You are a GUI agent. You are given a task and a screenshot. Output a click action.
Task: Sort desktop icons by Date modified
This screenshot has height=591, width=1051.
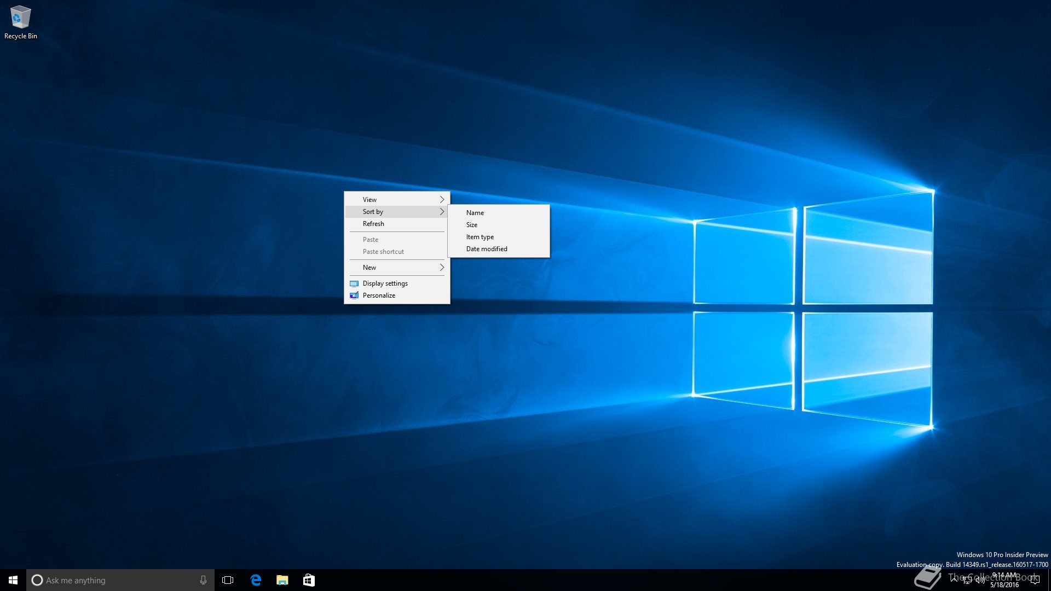click(499, 249)
